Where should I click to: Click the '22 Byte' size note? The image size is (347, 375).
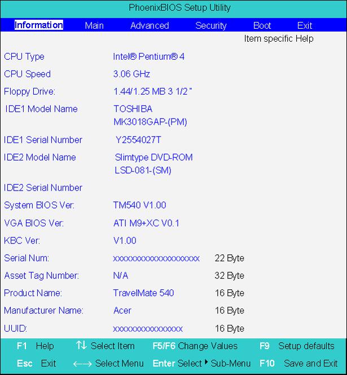coord(229,258)
